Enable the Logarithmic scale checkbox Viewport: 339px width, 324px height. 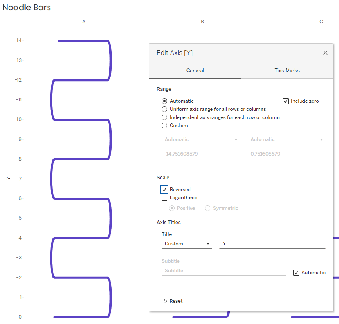tap(164, 198)
